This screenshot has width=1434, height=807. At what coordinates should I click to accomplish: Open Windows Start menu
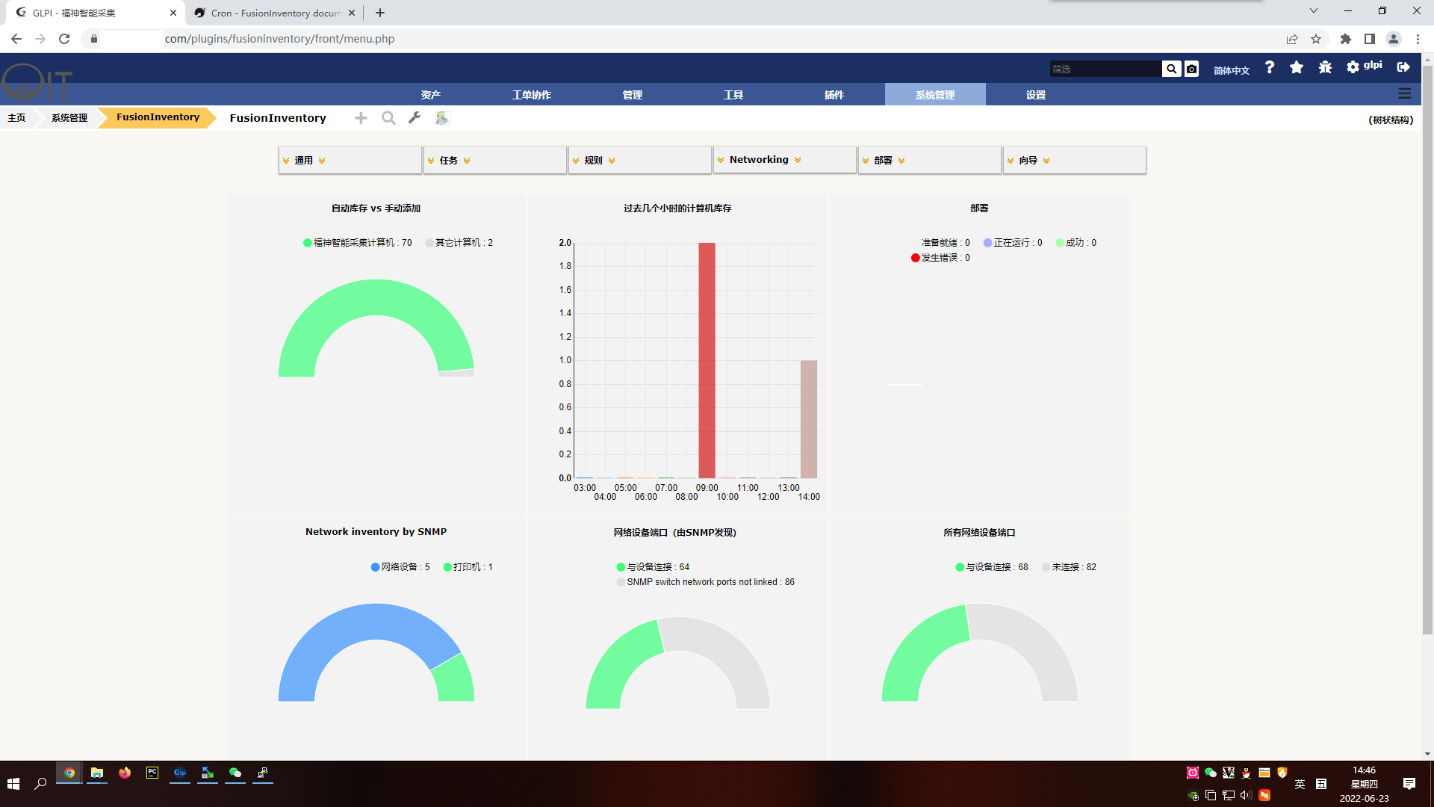pyautogui.click(x=13, y=783)
